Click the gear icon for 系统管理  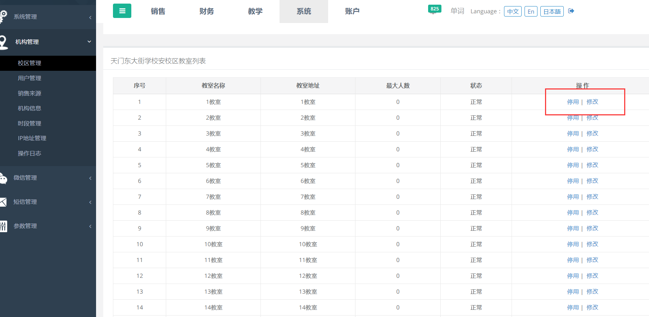pyautogui.click(x=3, y=16)
